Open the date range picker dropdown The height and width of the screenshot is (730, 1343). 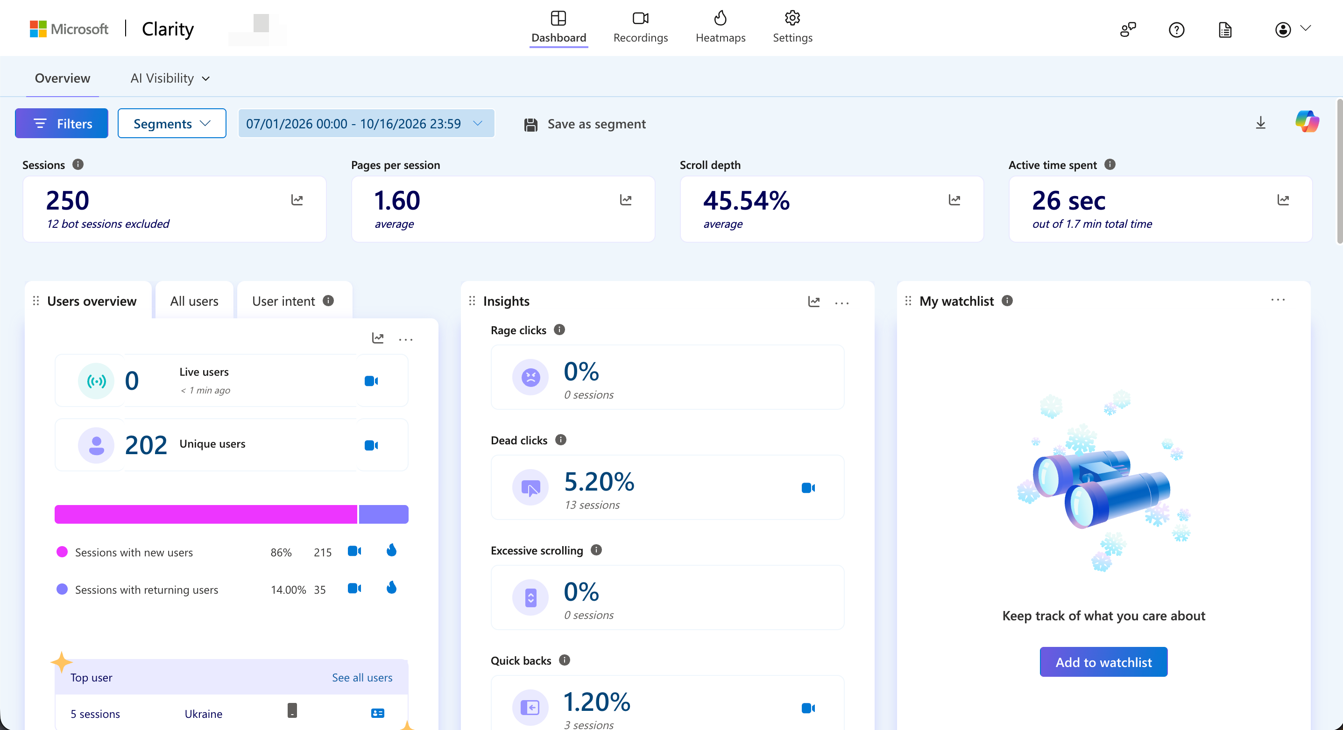click(x=366, y=124)
